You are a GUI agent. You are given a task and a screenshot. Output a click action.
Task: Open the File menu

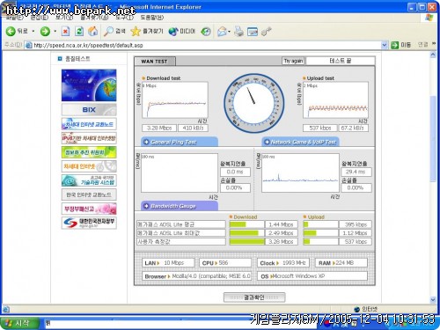pyautogui.click(x=15, y=18)
